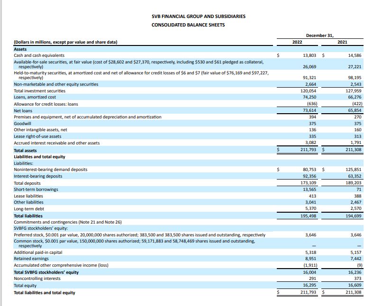Click the Total liabilities value 195,498

coord(309,216)
